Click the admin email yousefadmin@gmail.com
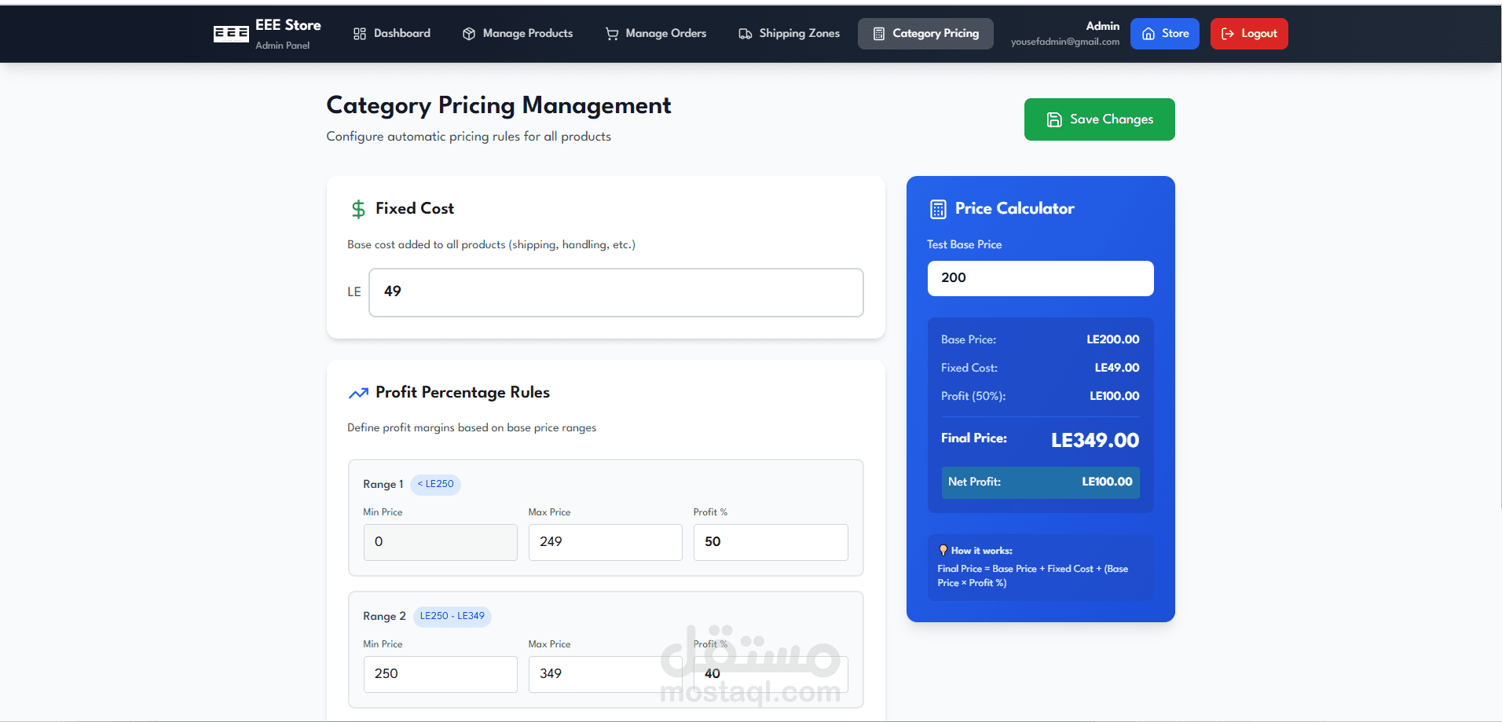This screenshot has height=722, width=1502. click(x=1065, y=42)
